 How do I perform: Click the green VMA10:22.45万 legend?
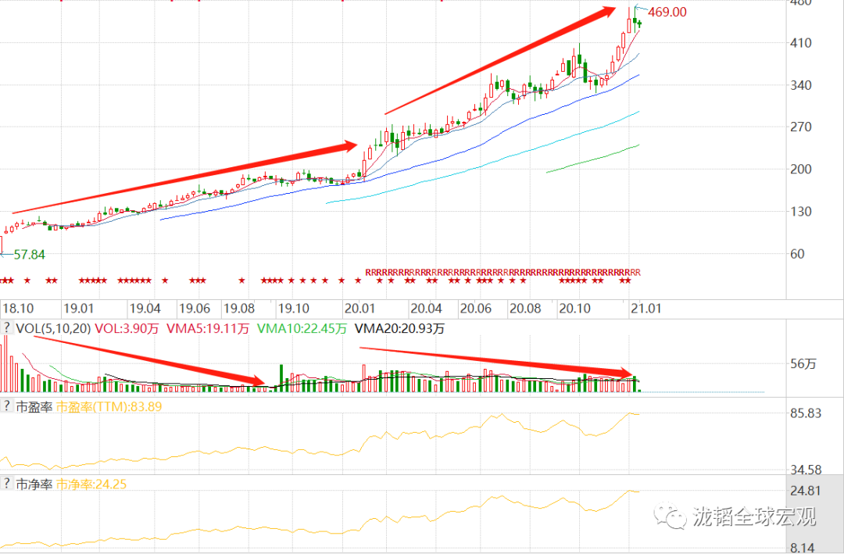coord(302,328)
